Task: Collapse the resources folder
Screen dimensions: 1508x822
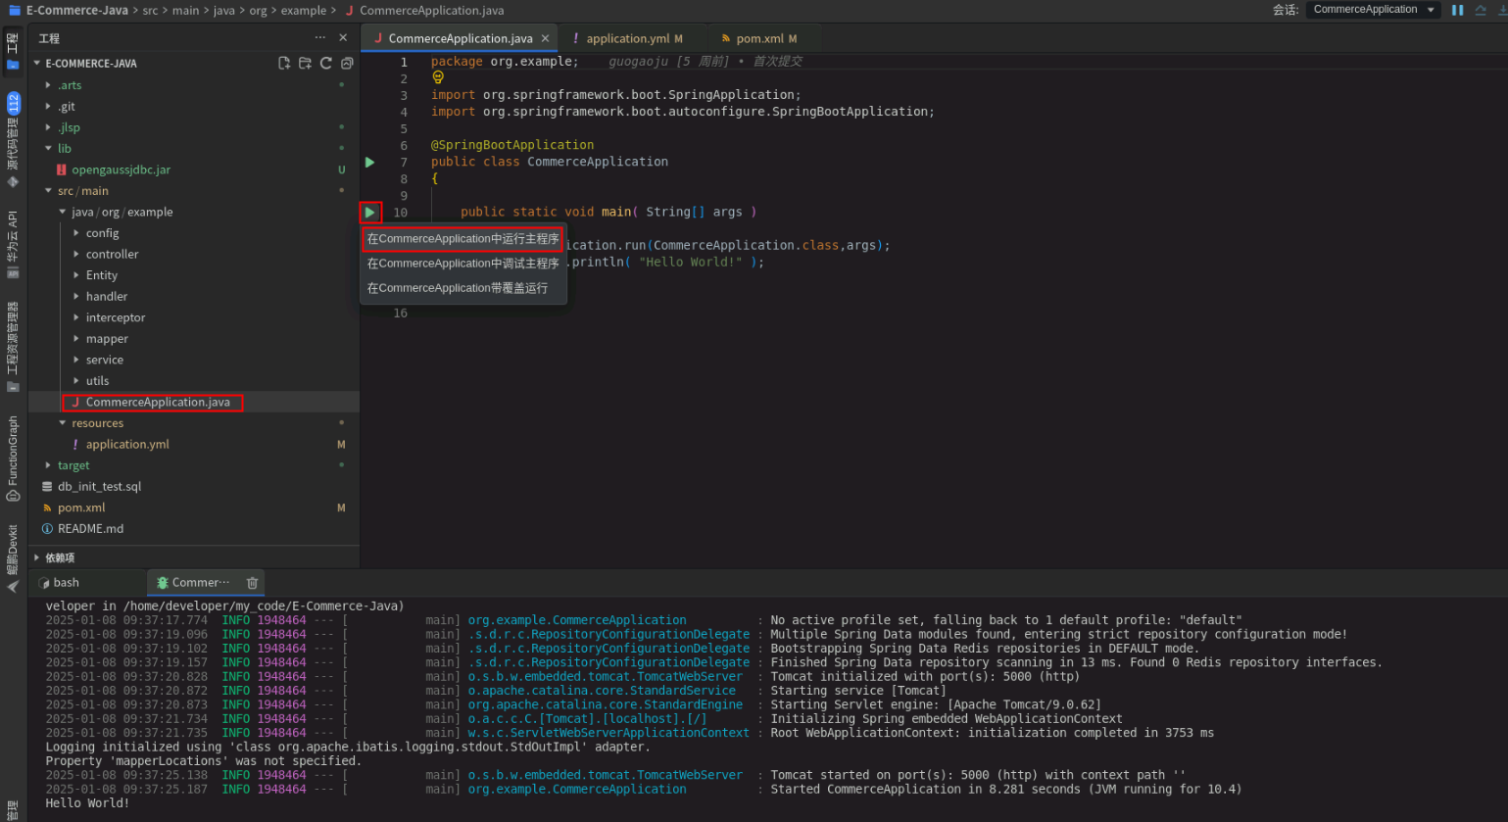Action: 63,423
